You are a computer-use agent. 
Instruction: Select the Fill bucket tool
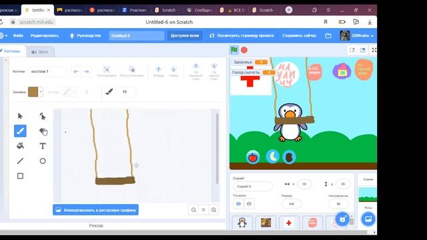point(20,146)
